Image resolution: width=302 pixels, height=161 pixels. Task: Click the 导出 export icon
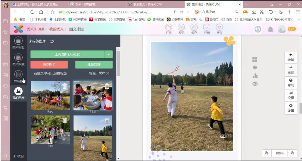pyautogui.click(x=207, y=29)
